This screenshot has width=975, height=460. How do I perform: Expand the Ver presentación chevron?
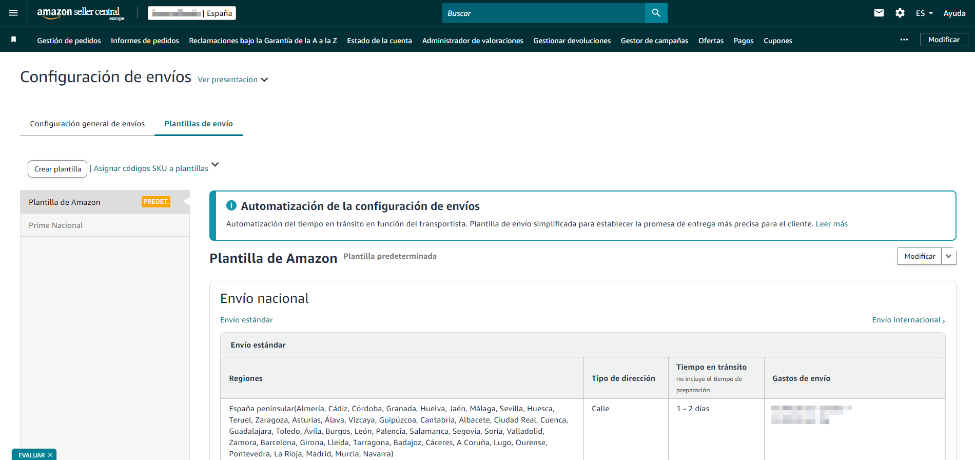click(x=264, y=80)
